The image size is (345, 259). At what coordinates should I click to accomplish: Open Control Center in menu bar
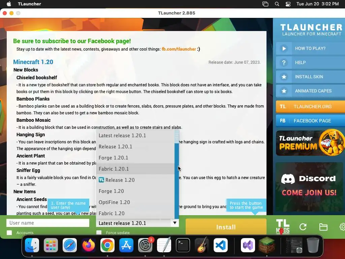point(288,4)
